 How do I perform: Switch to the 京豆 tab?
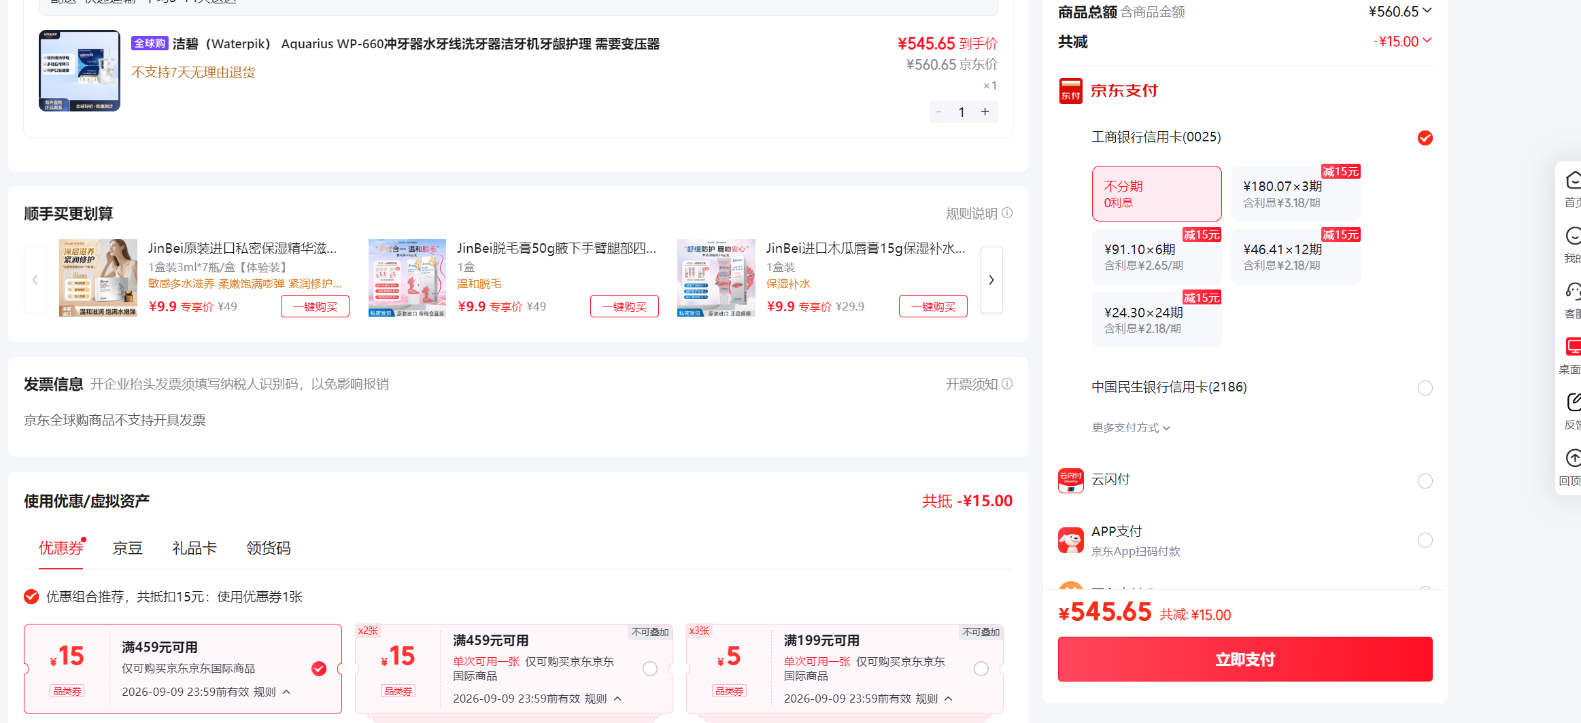pos(128,548)
